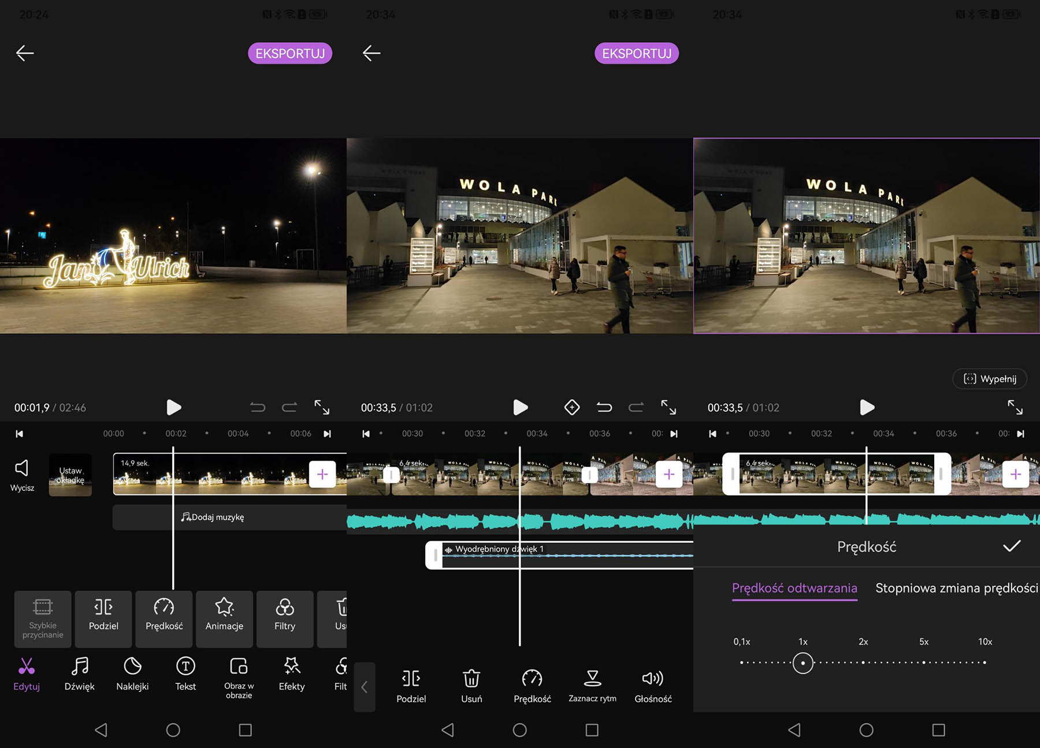This screenshot has width=1040, height=748.
Task: Open Prędkość in the middle screen toolbar
Action: [532, 686]
